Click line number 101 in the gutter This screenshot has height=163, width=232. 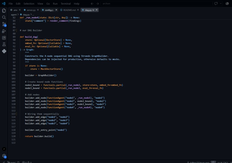[14, 75]
